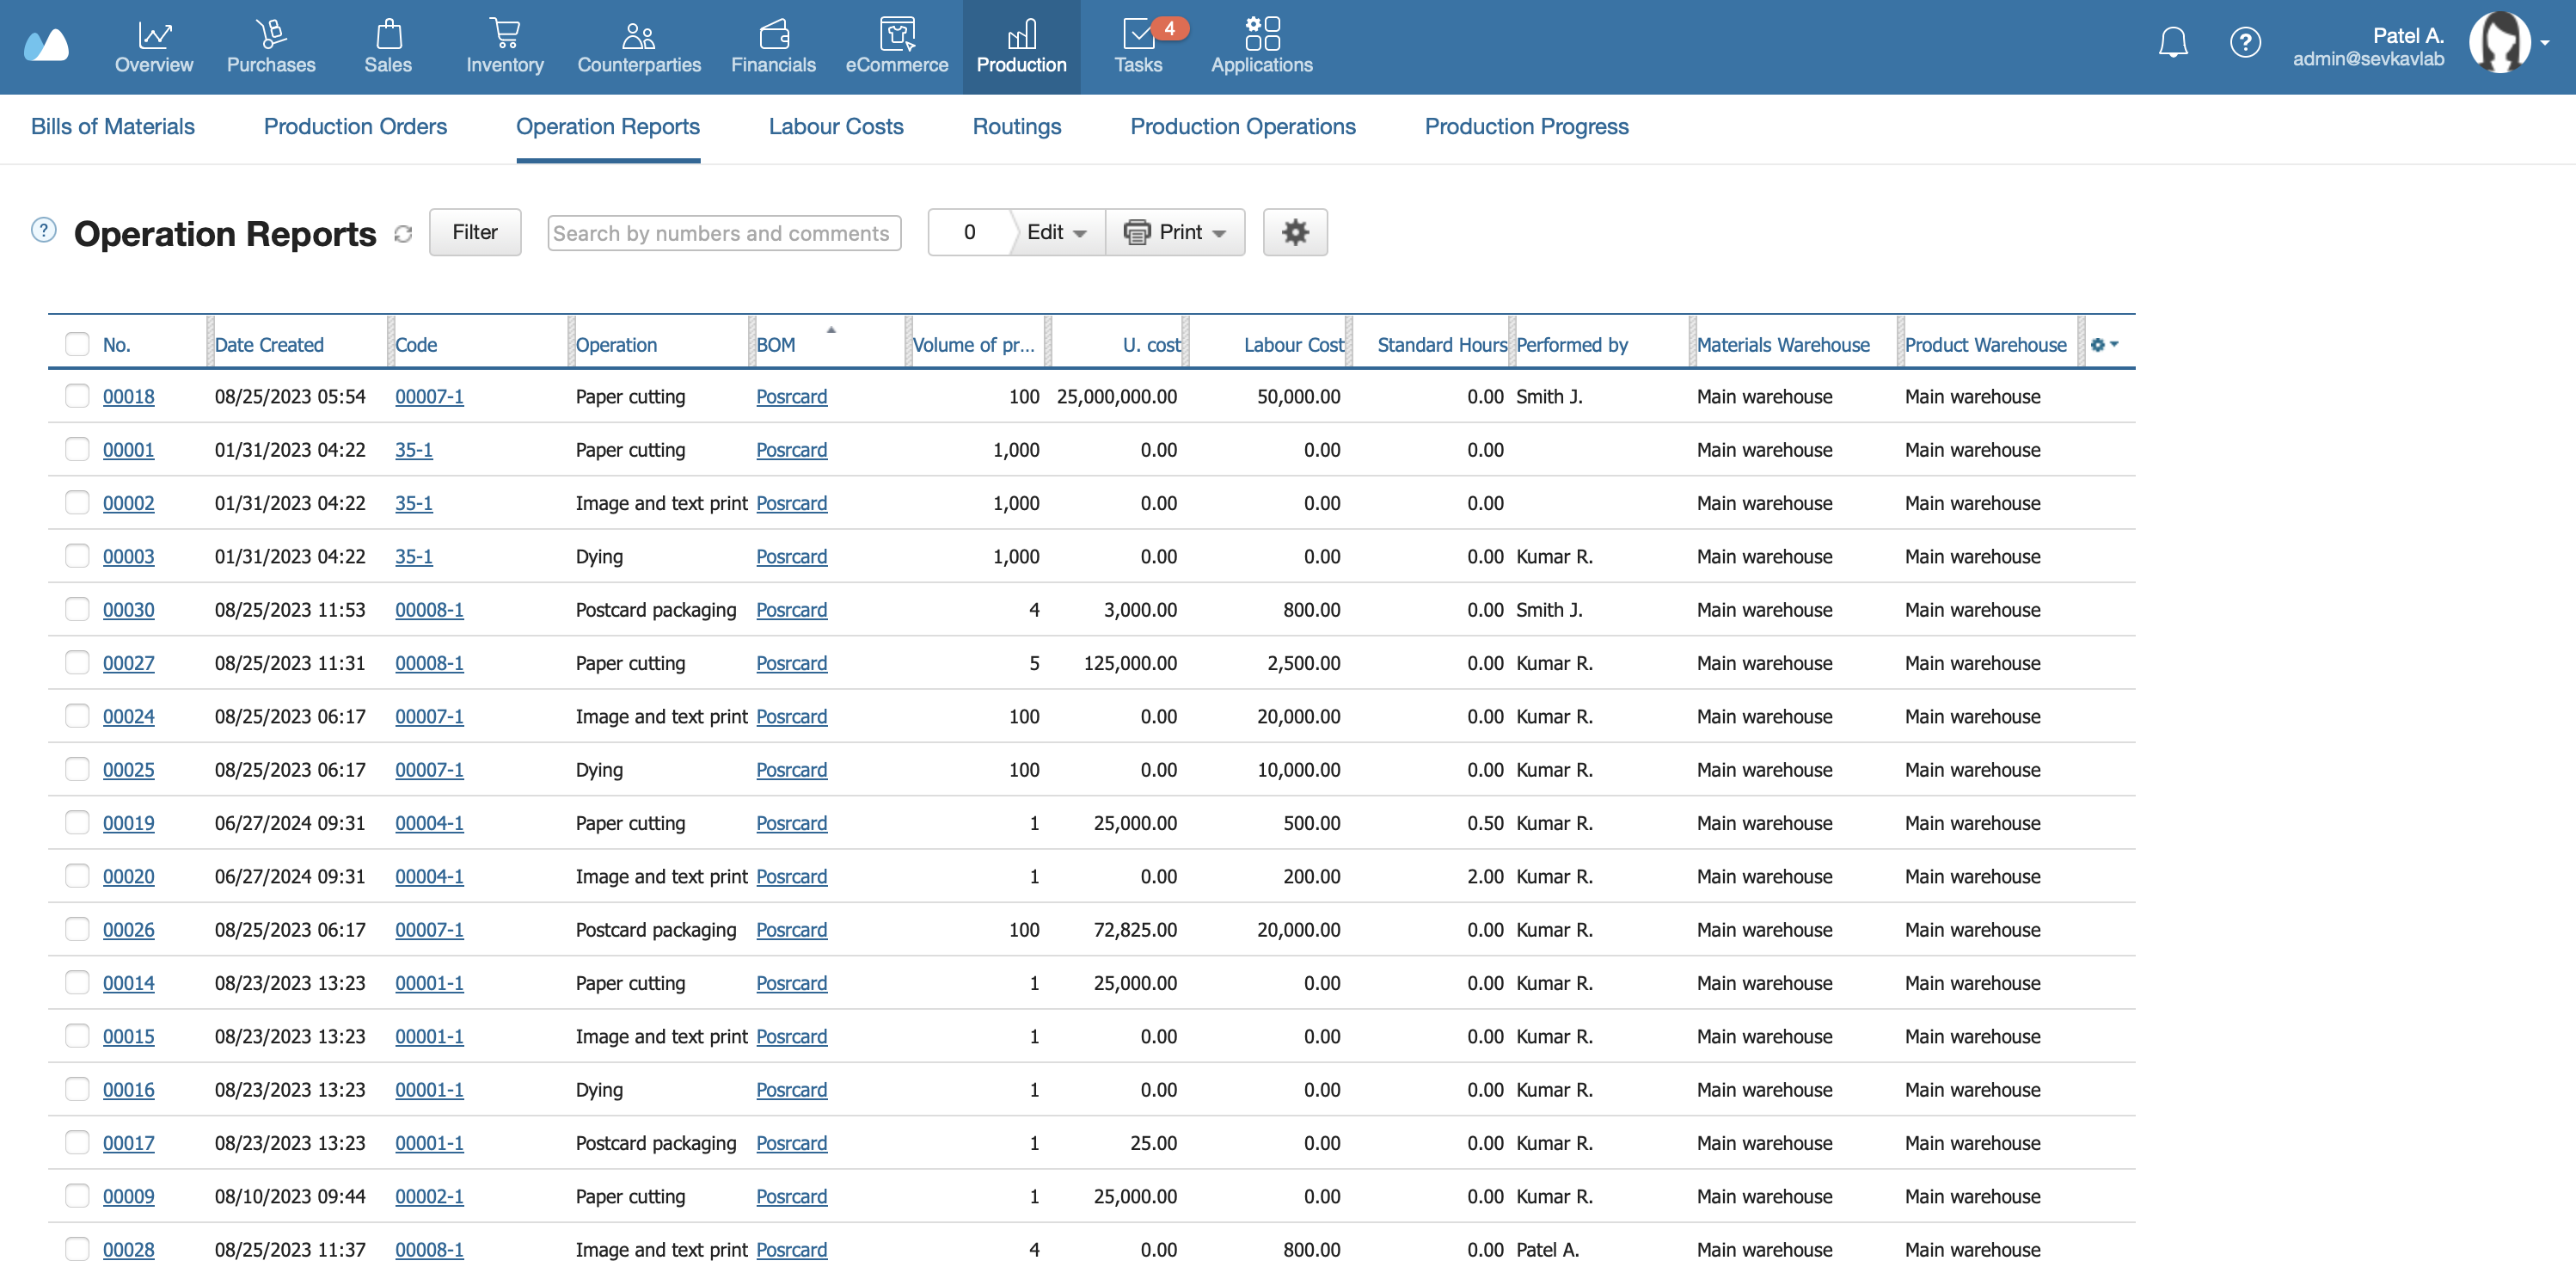Open operation report 00027

click(129, 663)
